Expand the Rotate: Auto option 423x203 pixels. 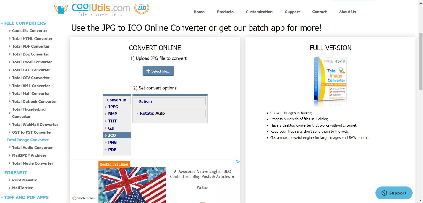pyautogui.click(x=170, y=113)
